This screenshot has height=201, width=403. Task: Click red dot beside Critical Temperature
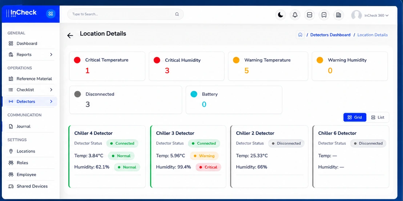pos(77,60)
